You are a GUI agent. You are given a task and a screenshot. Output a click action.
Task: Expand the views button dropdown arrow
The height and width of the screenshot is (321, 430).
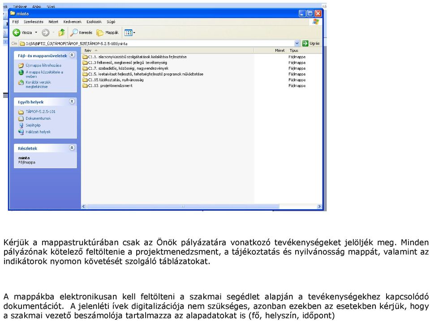pos(134,33)
